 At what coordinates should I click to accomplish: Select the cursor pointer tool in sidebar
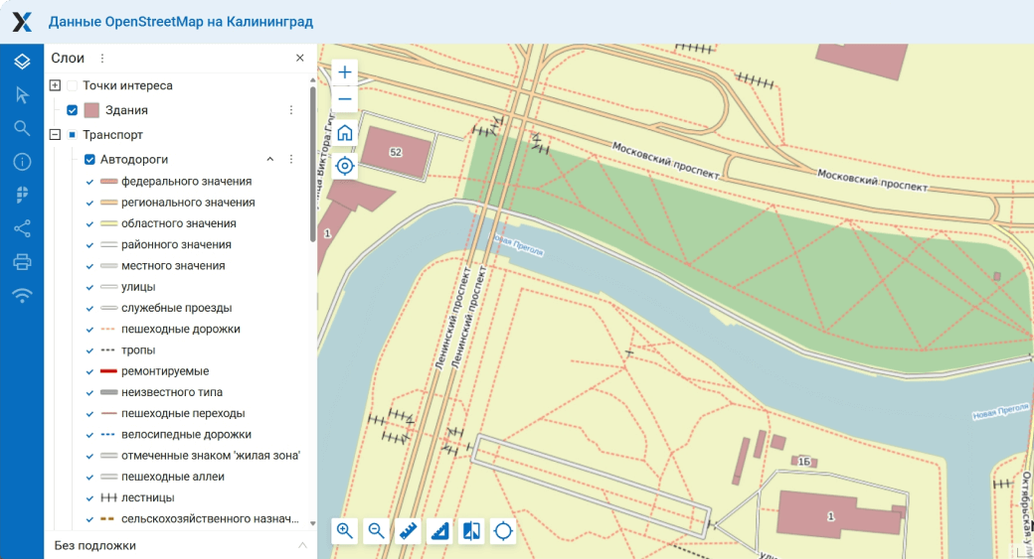tap(22, 94)
